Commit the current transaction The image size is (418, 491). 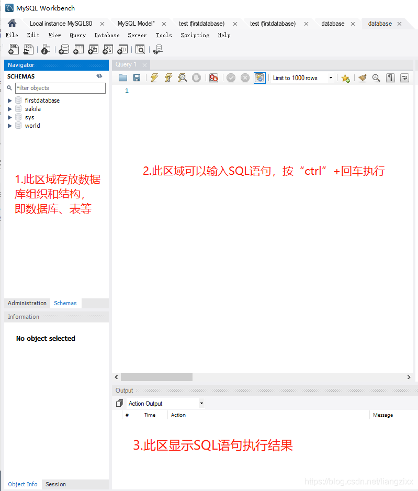(x=231, y=77)
